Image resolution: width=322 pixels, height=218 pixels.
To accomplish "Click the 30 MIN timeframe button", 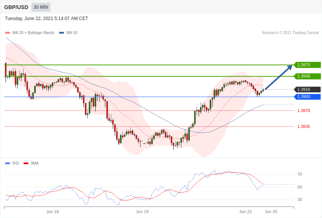I will pos(41,7).
